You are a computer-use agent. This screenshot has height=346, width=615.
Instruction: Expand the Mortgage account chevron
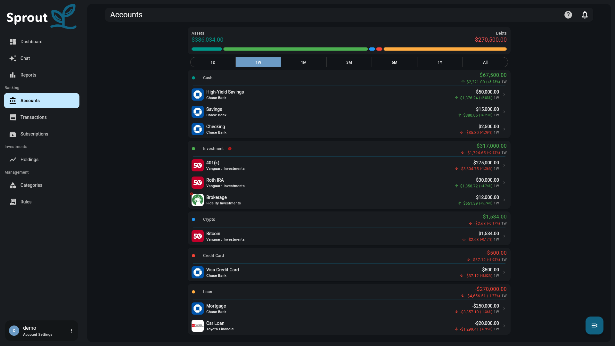[x=504, y=309]
